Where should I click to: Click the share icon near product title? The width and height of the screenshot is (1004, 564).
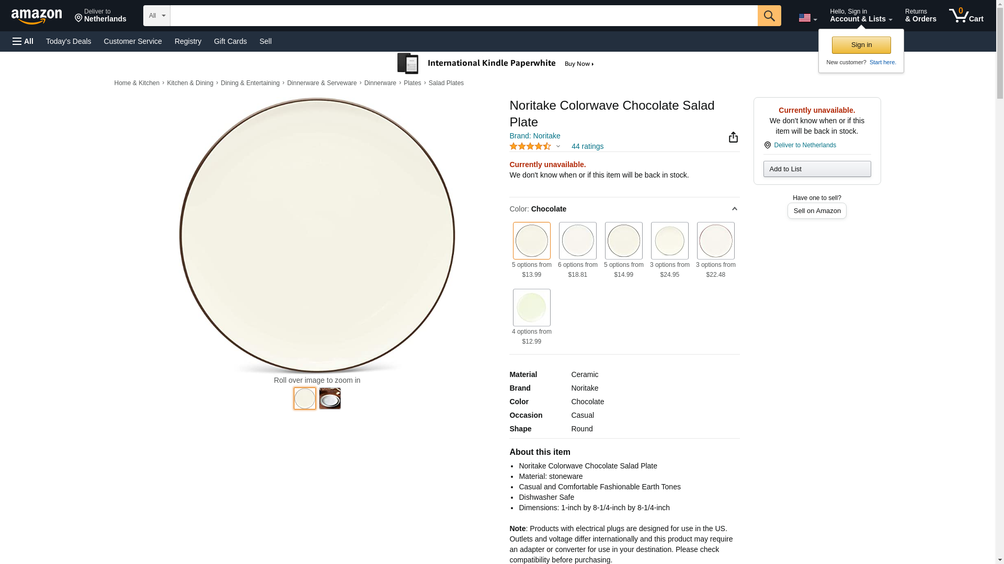pyautogui.click(x=733, y=137)
